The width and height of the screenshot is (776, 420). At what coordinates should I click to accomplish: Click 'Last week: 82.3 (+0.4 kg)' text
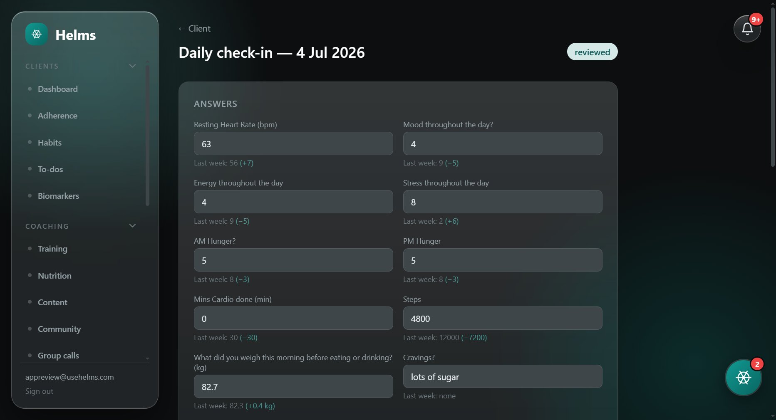click(234, 406)
